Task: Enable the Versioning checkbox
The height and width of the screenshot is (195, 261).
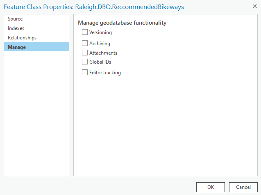Action: (x=85, y=32)
